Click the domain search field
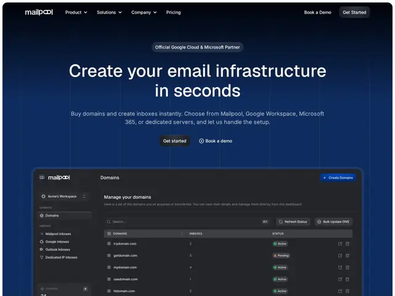The height and width of the screenshot is (296, 395). pyautogui.click(x=188, y=222)
